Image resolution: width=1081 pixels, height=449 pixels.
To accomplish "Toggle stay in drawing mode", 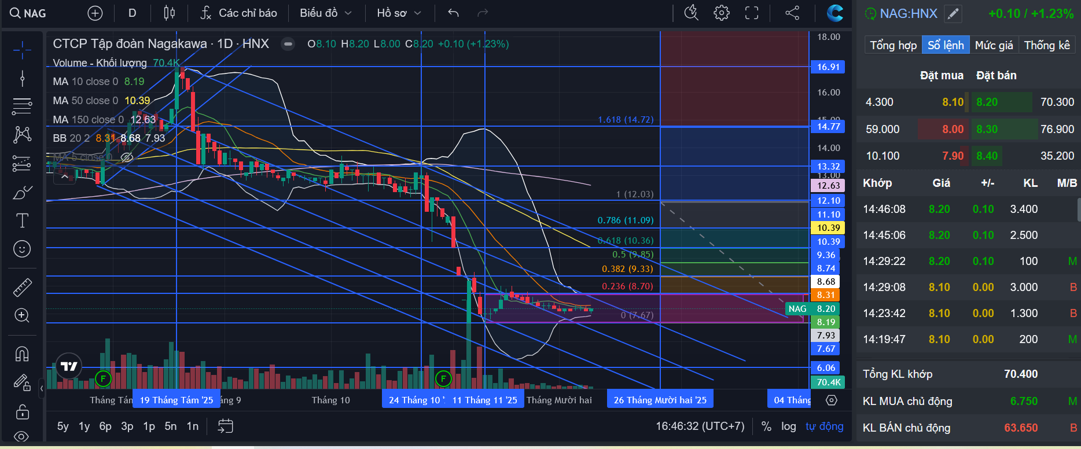I will click(22, 382).
